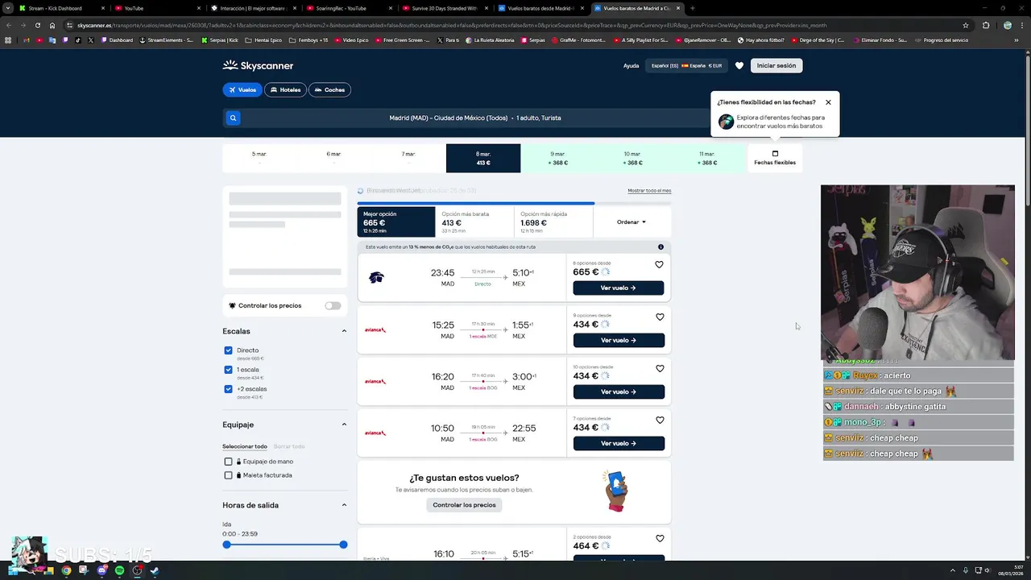Open La Ruleta Aleatoria bookmark

tap(489, 40)
